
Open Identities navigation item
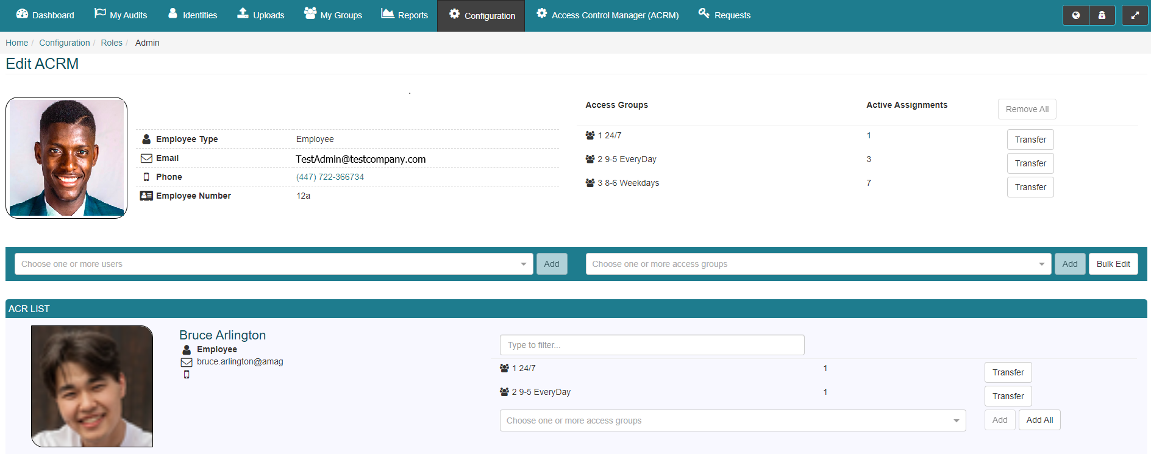point(193,15)
